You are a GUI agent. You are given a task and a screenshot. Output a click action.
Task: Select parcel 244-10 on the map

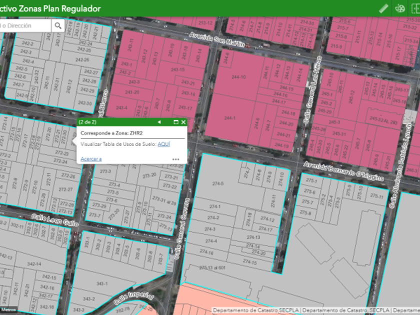238,77
